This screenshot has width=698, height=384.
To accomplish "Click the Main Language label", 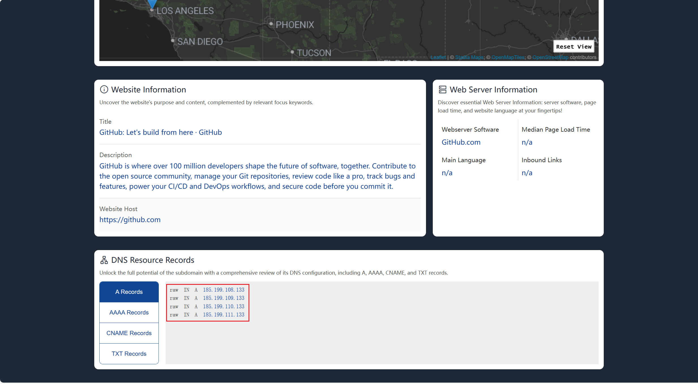I will point(464,160).
